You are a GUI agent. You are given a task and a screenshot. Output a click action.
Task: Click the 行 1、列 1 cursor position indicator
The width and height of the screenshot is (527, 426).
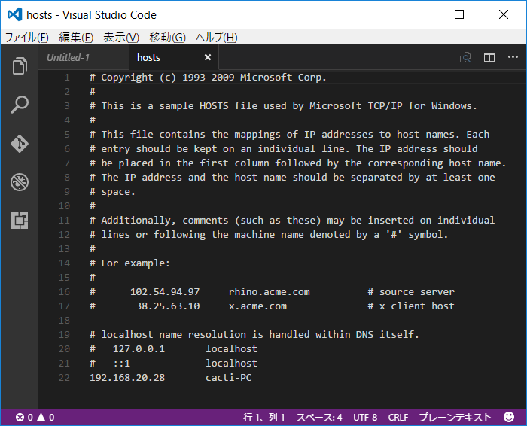pos(263,417)
